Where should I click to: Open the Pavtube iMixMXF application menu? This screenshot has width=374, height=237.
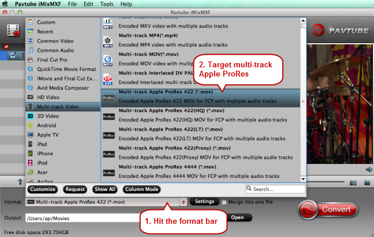[x=38, y=4]
